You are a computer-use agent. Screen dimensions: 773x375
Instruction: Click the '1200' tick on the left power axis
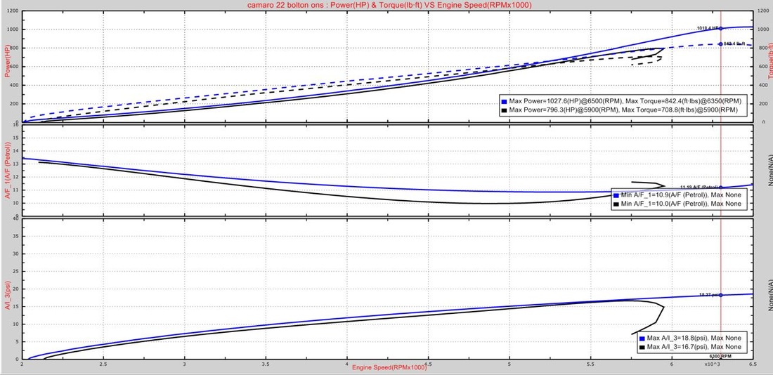(x=13, y=11)
